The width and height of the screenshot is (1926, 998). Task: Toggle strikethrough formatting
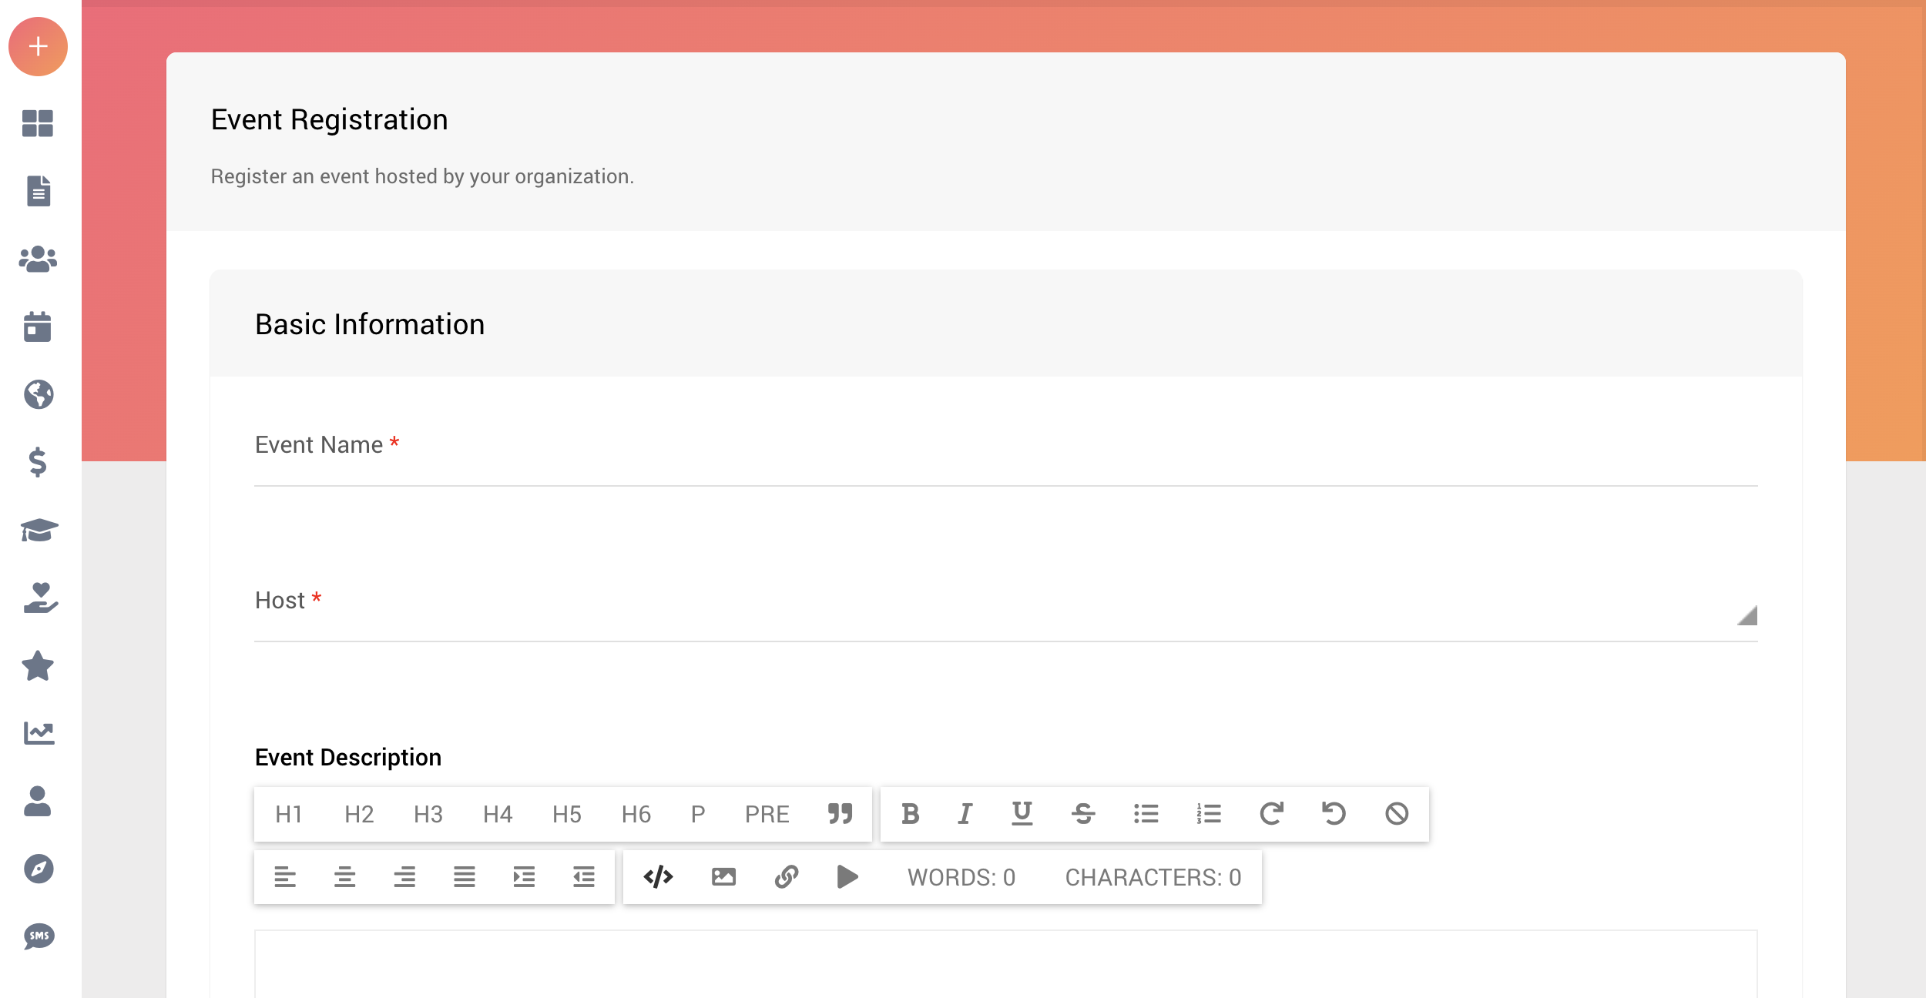1083,814
